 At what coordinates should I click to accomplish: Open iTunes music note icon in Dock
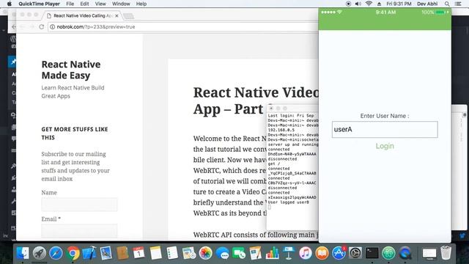point(306,253)
